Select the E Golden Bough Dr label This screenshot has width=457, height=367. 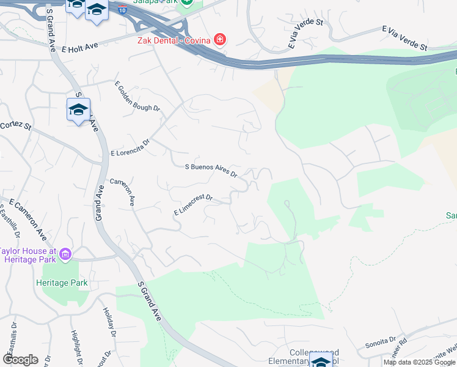click(x=137, y=97)
